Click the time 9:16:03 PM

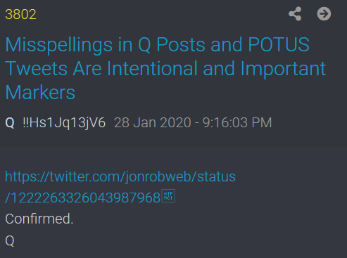pos(237,122)
